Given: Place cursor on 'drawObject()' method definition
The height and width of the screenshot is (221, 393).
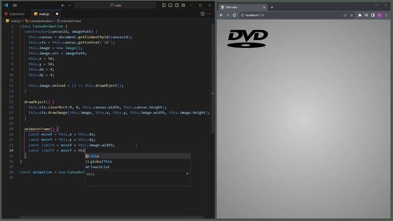Looking at the screenshot, I should click(37, 102).
